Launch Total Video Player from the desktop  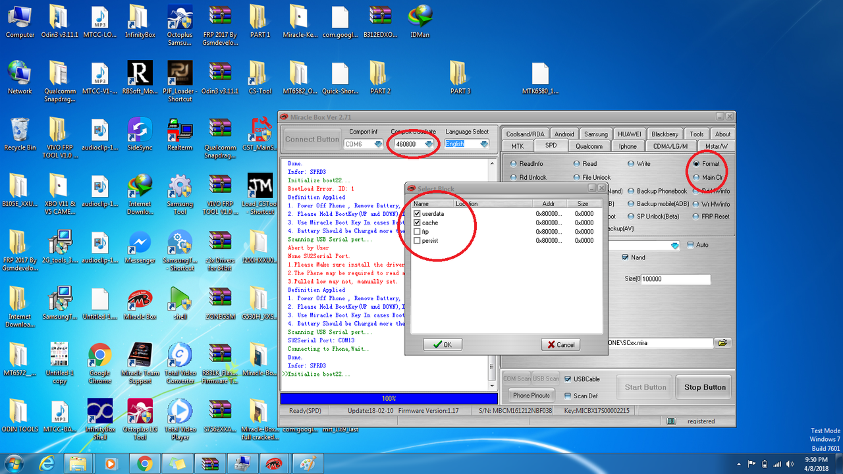180,421
